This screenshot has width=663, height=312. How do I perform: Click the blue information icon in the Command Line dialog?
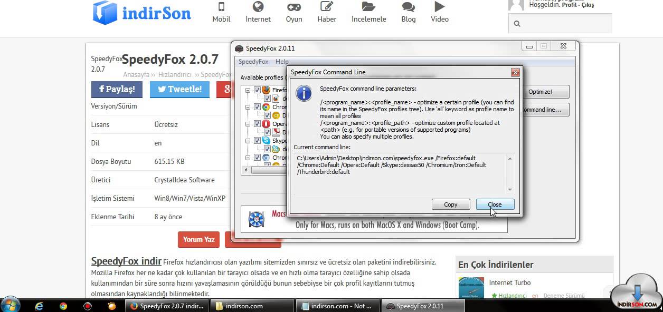[304, 94]
